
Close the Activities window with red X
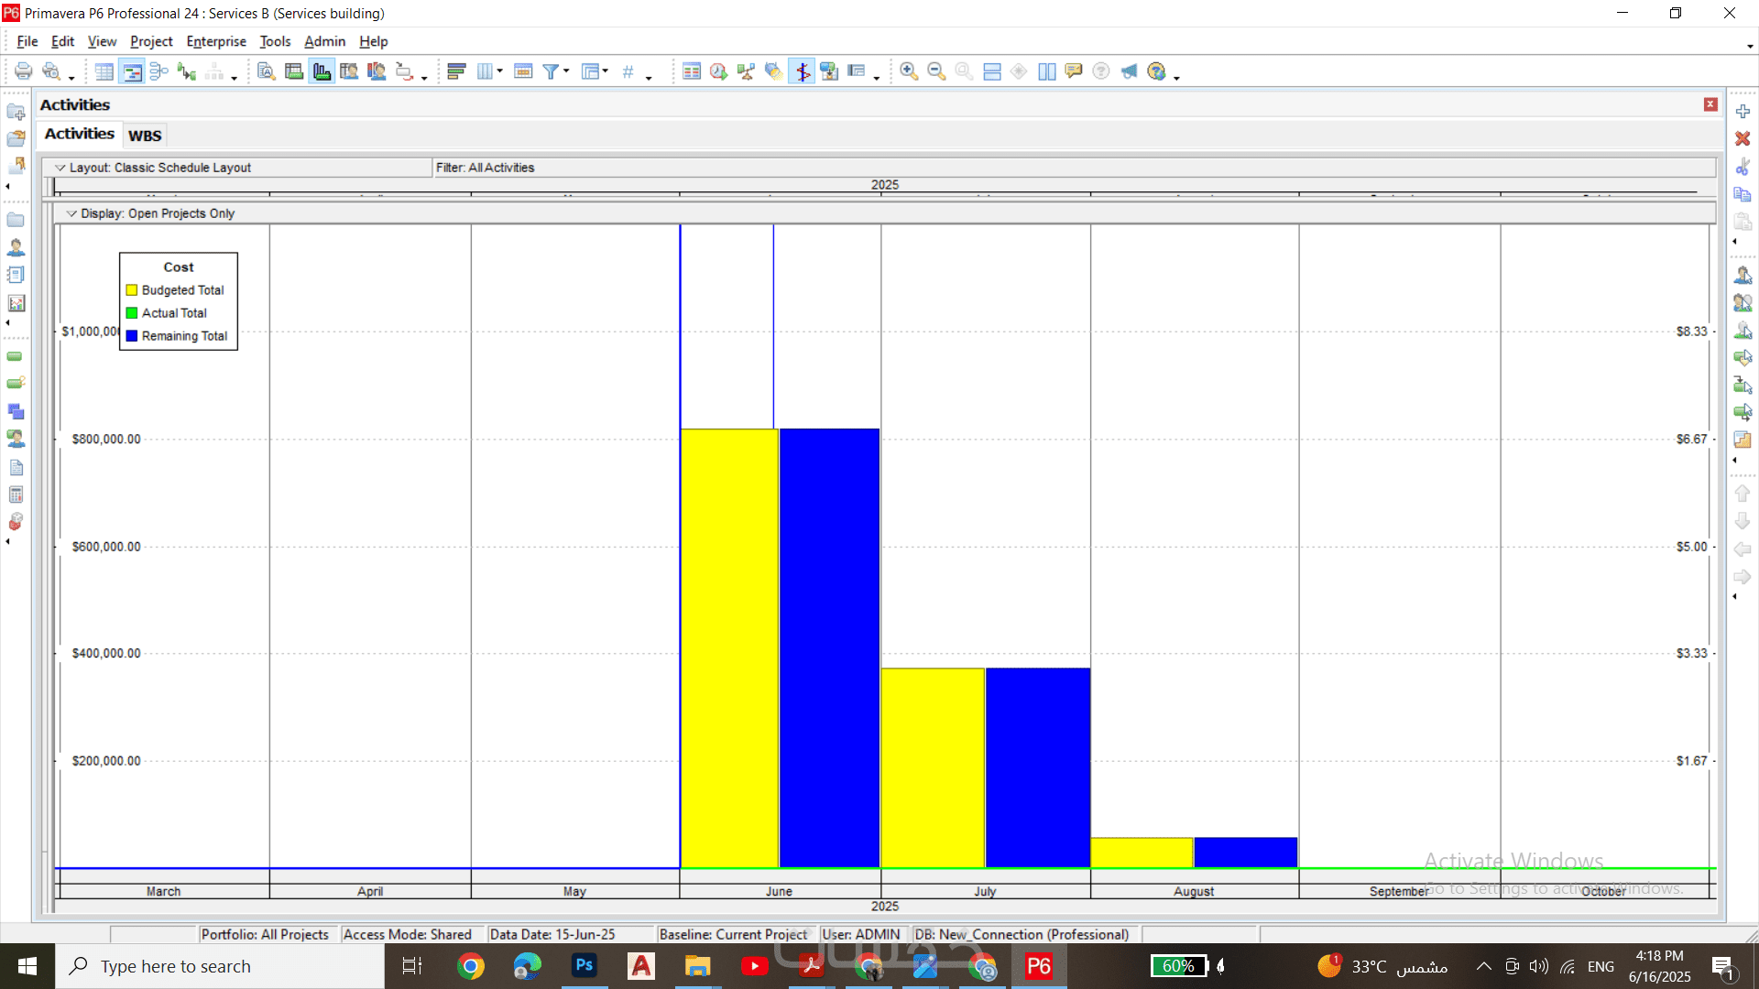point(1710,104)
